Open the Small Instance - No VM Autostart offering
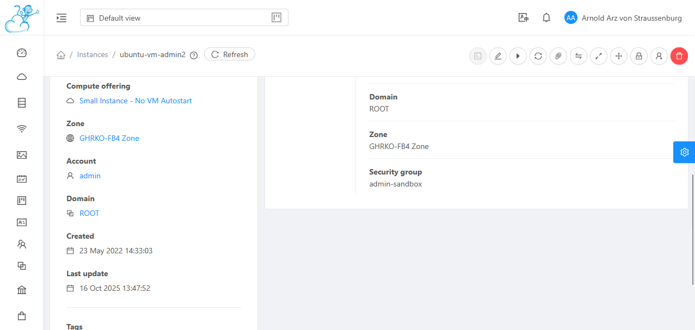The height and width of the screenshot is (330, 695). point(136,101)
